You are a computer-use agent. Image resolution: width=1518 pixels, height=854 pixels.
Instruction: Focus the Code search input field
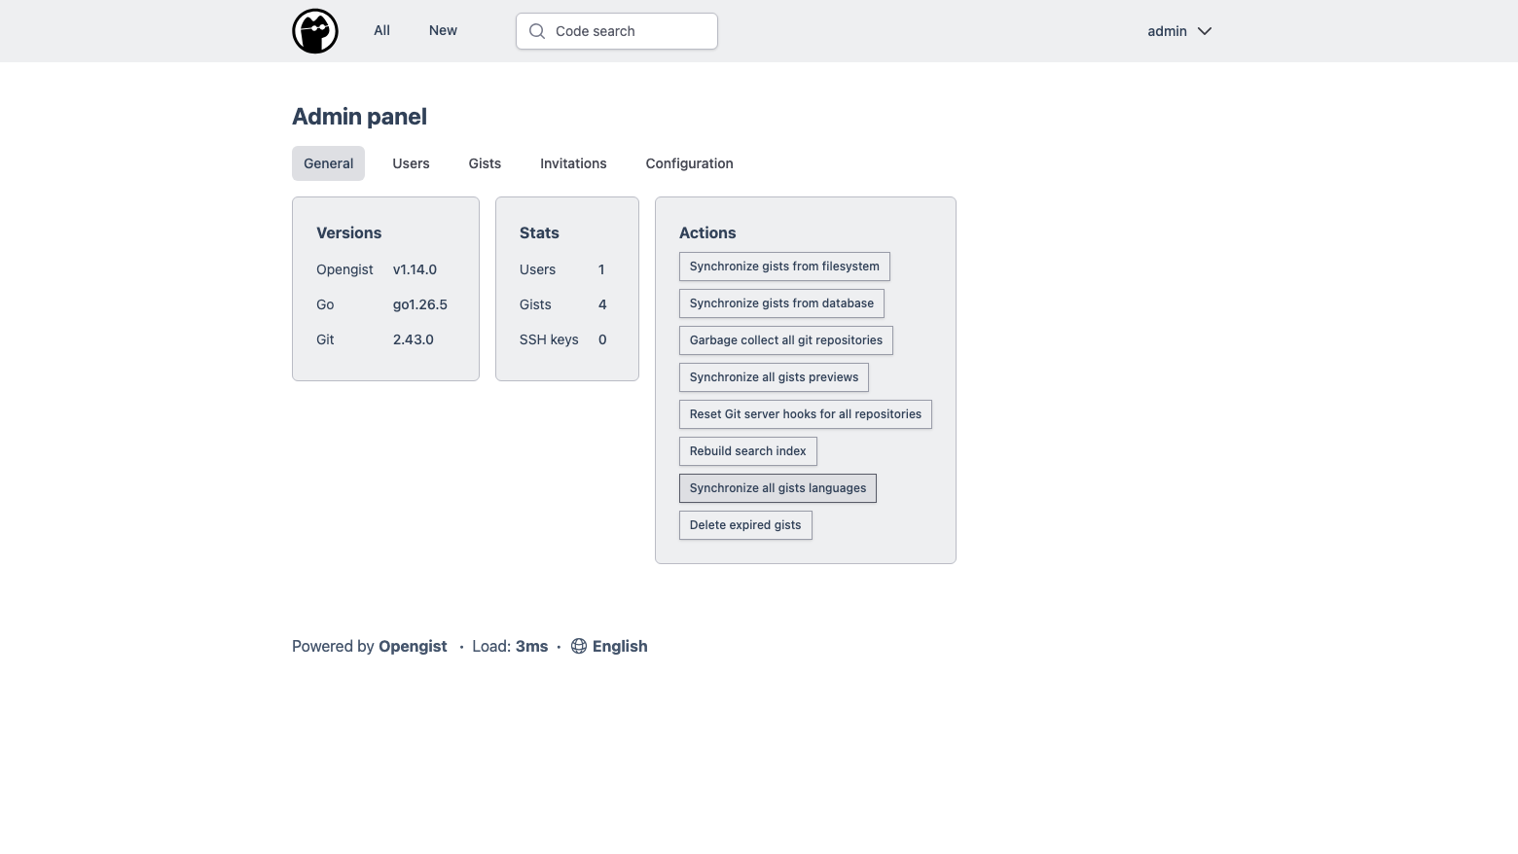click(617, 31)
